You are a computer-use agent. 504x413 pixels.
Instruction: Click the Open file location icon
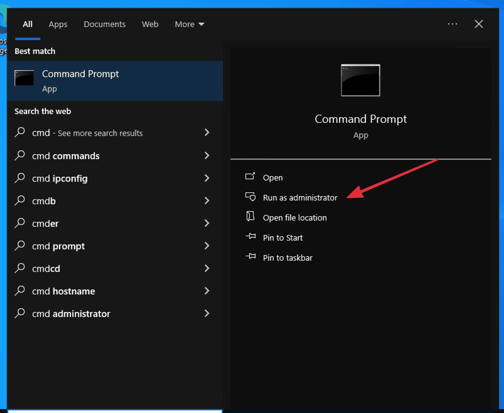250,217
